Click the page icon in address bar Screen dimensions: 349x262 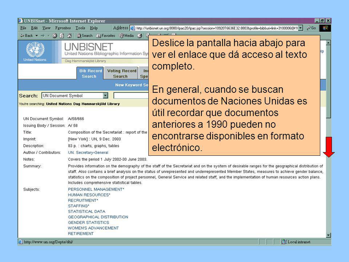(x=133, y=28)
